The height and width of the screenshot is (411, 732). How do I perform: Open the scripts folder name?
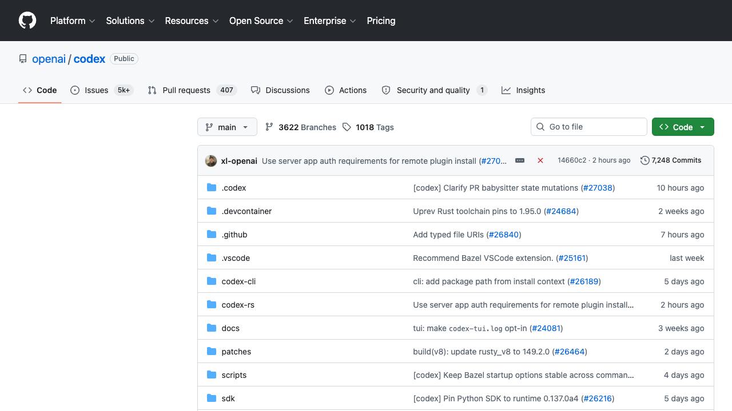coord(234,375)
